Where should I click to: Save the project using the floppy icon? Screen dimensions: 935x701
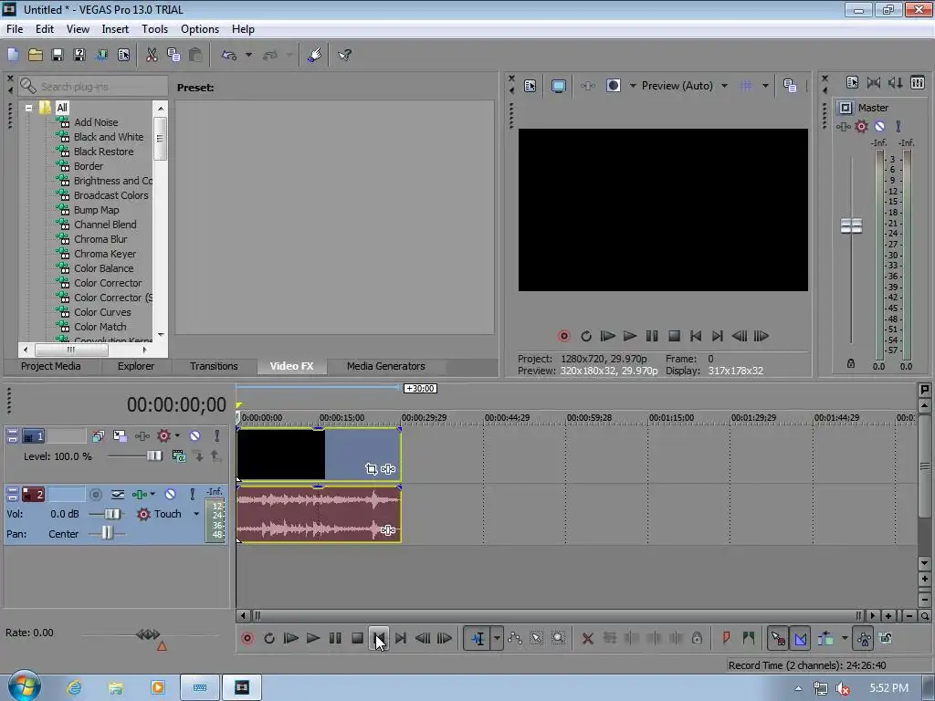[x=58, y=55]
